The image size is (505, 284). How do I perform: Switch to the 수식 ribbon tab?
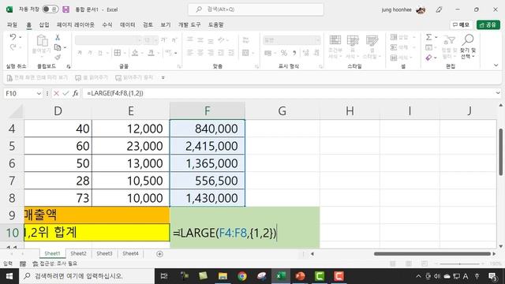[107, 24]
